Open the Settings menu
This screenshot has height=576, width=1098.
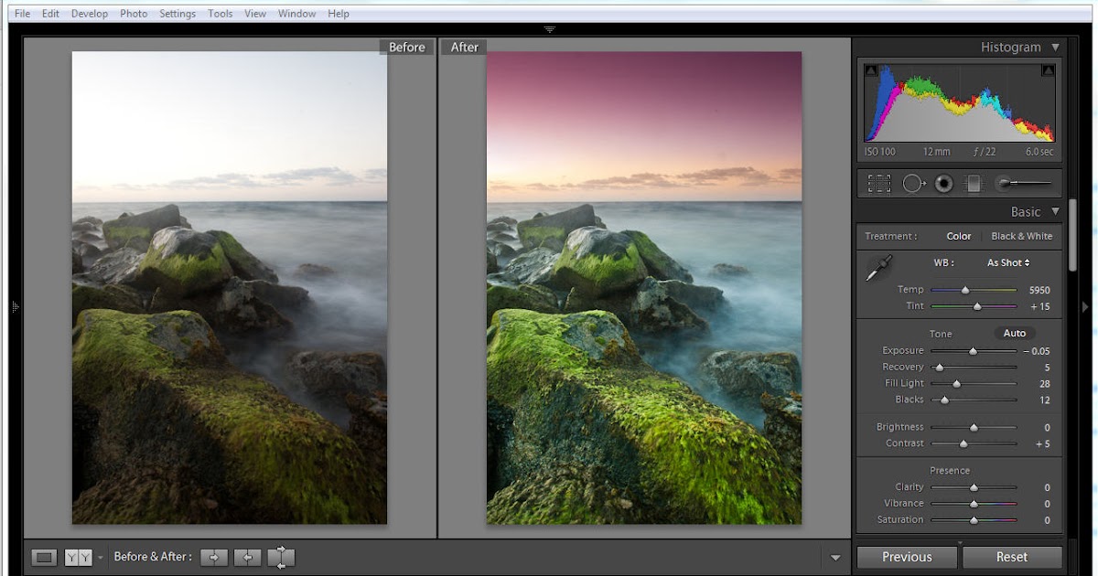tap(178, 14)
